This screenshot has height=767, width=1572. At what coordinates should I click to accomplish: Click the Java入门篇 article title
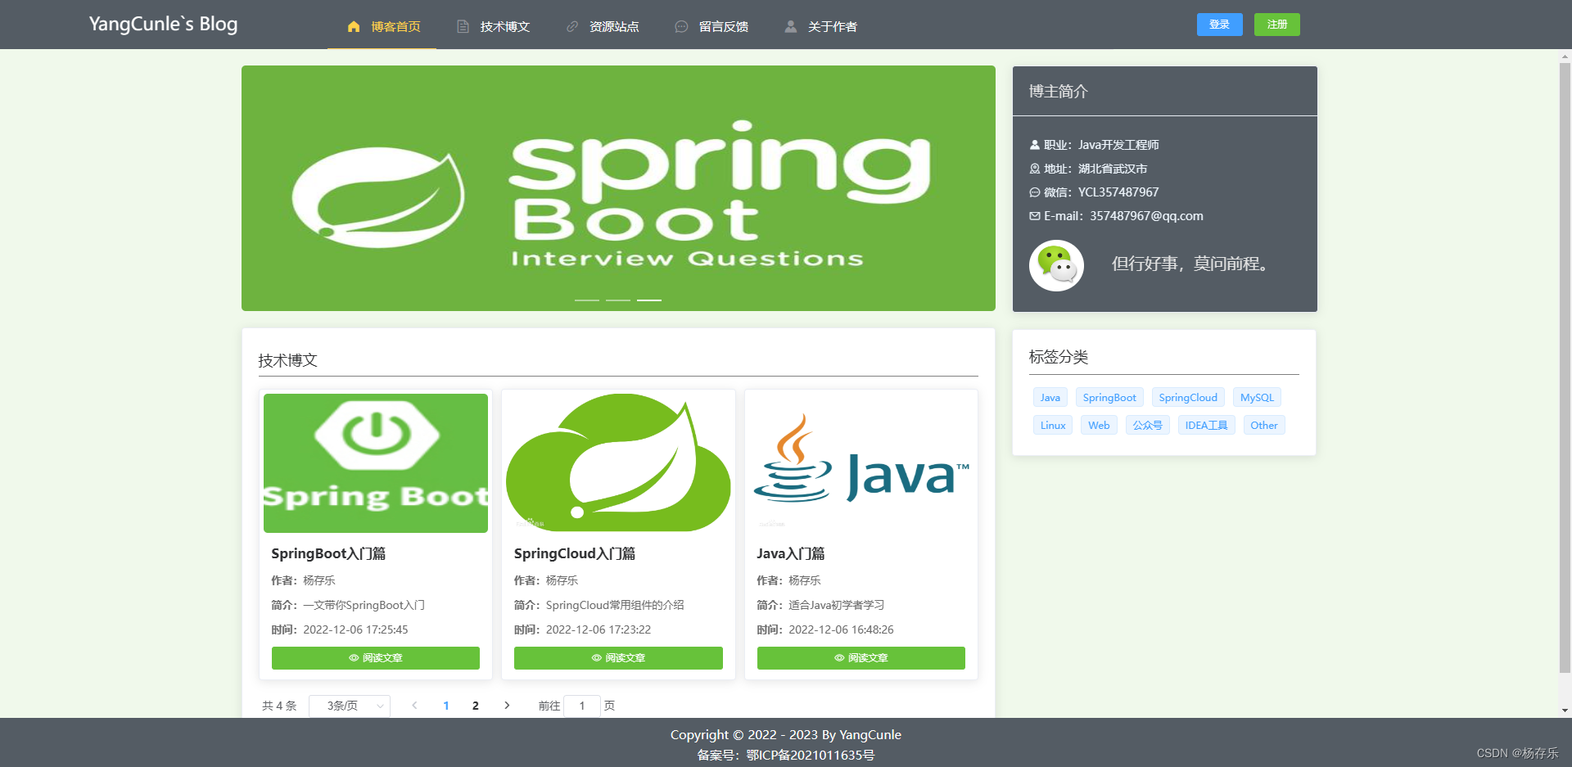[791, 553]
